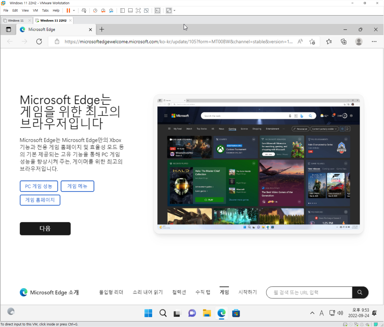This screenshot has height=327, width=384.
Task: Go to the 수직 탭 section
Action: [x=203, y=292]
